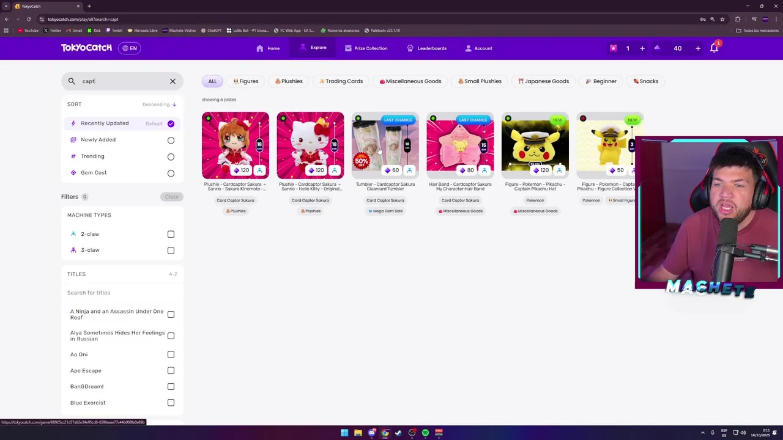
Task: Open the browser zoom magnifier icon
Action: [712, 19]
